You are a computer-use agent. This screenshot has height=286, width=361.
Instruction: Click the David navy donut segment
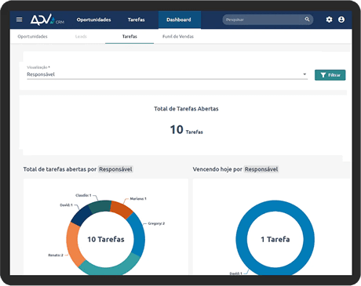[81, 216]
